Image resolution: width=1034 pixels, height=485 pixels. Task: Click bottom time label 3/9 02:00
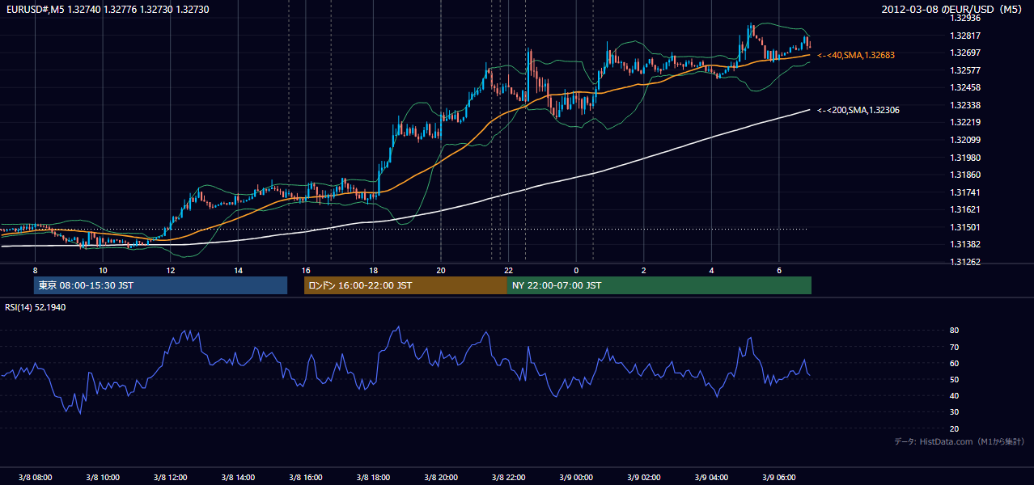(x=644, y=477)
